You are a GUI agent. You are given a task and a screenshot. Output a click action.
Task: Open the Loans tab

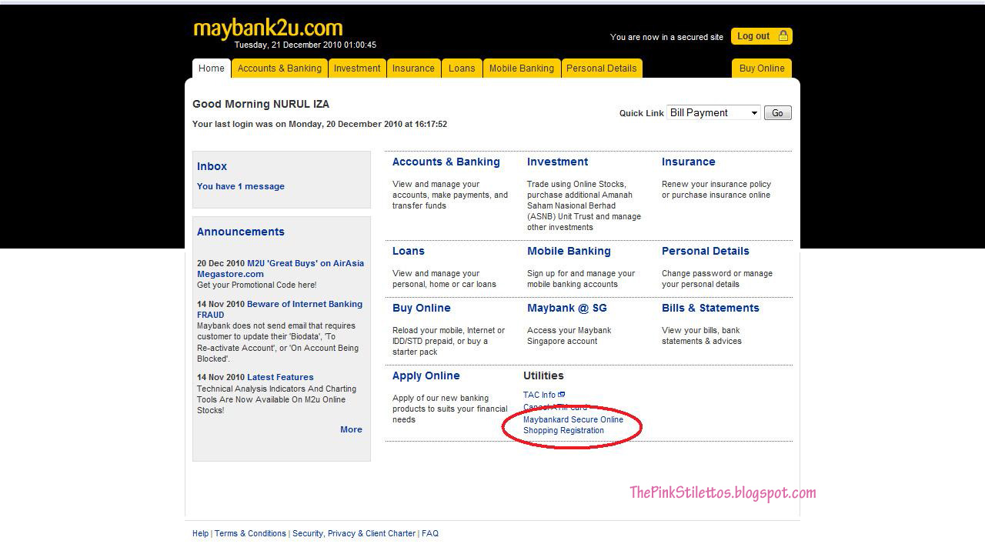point(462,68)
